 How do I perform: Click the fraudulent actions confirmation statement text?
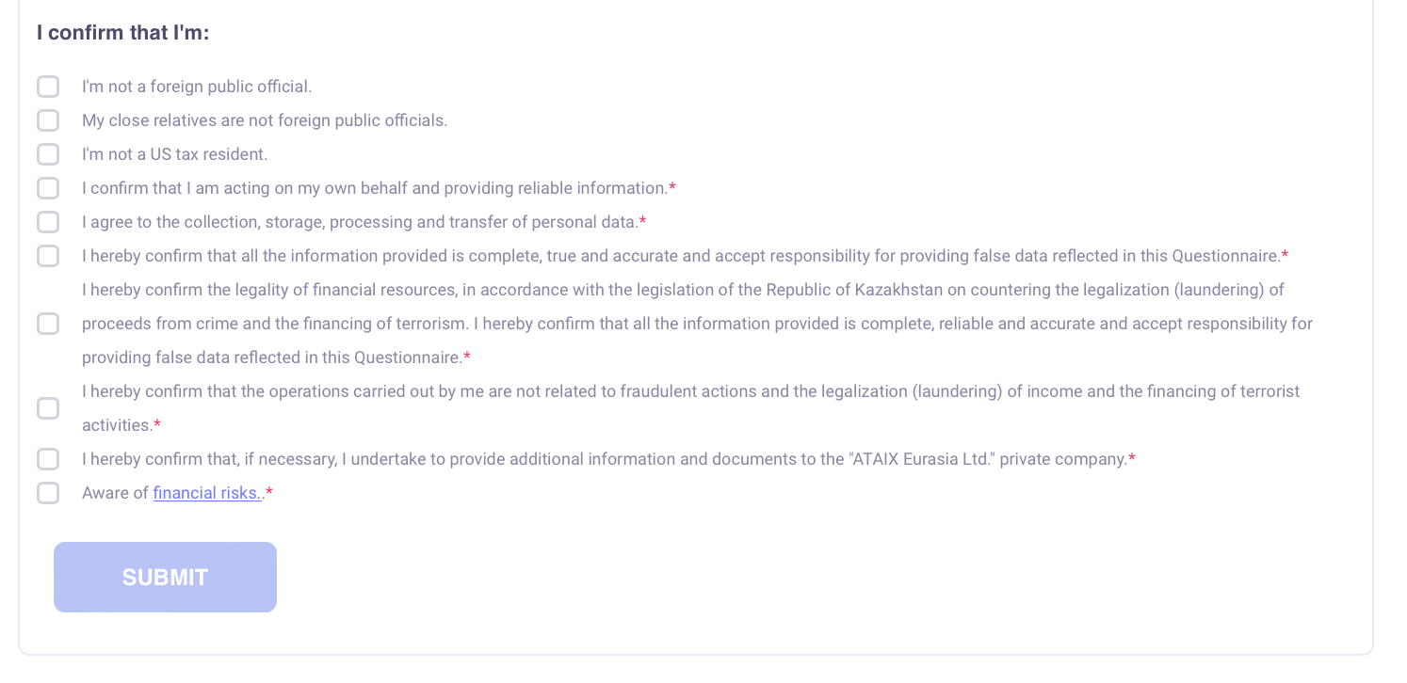(690, 391)
